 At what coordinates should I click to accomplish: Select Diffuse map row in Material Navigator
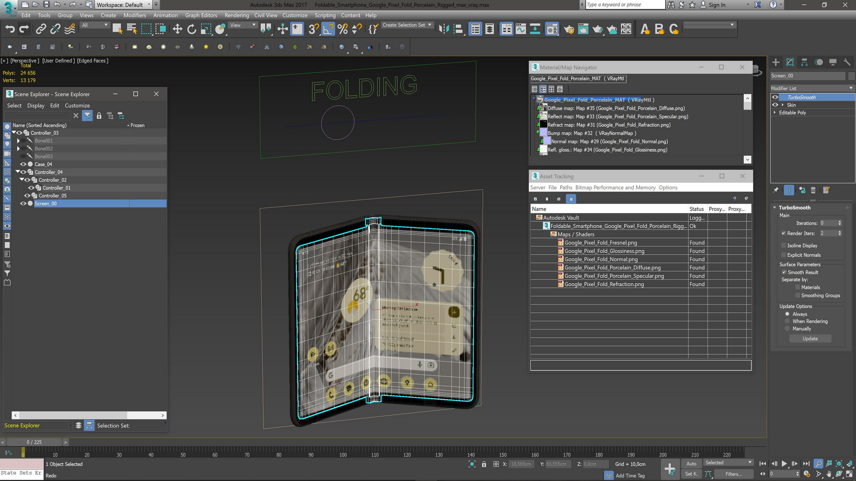(x=616, y=108)
